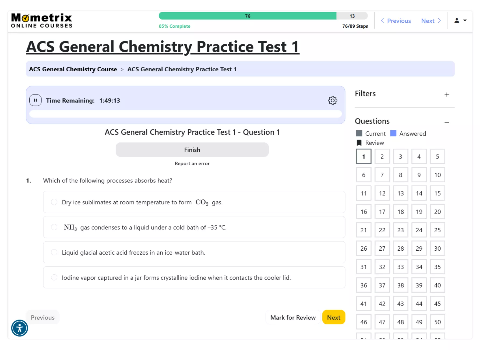Collapse the Questions panel
Screen dimensions: 480x350
[447, 122]
